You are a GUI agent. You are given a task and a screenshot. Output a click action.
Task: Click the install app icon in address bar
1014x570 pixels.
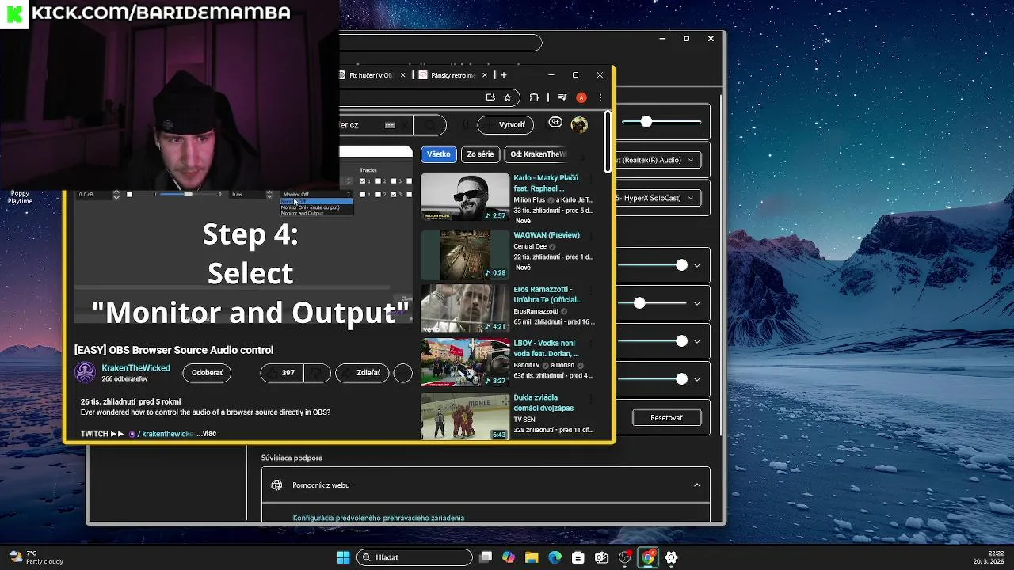tap(490, 97)
